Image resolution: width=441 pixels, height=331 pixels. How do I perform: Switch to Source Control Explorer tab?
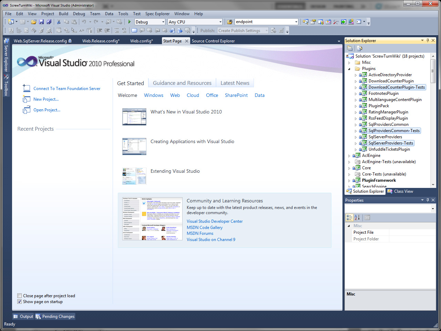point(213,41)
